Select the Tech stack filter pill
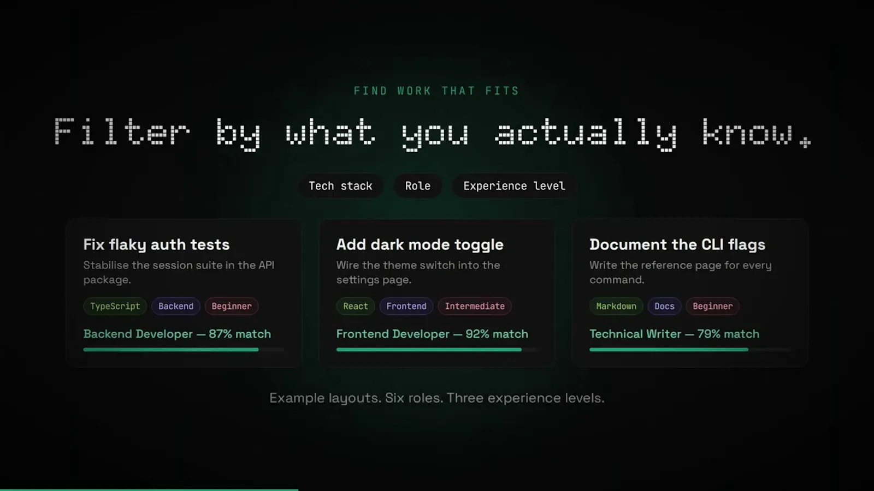Viewport: 874px width, 491px height. click(x=340, y=186)
